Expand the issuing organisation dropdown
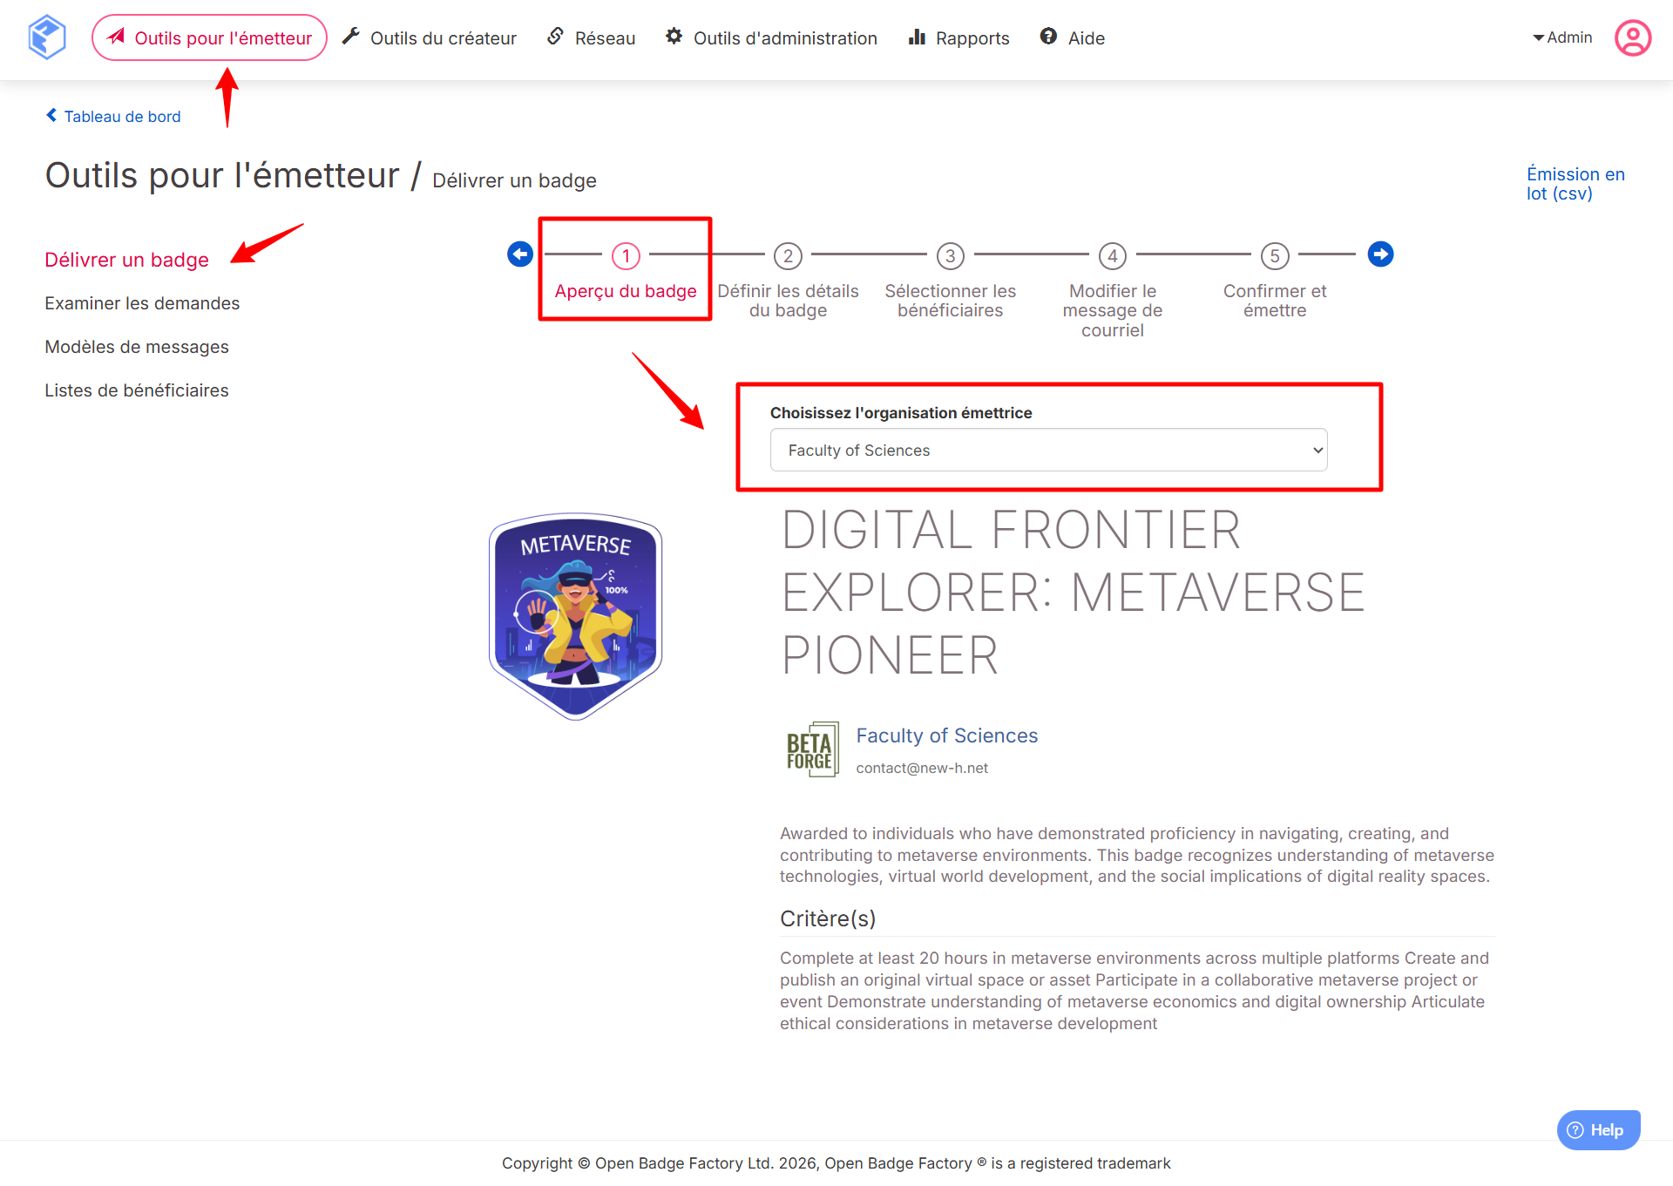The height and width of the screenshot is (1186, 1673). click(1048, 450)
